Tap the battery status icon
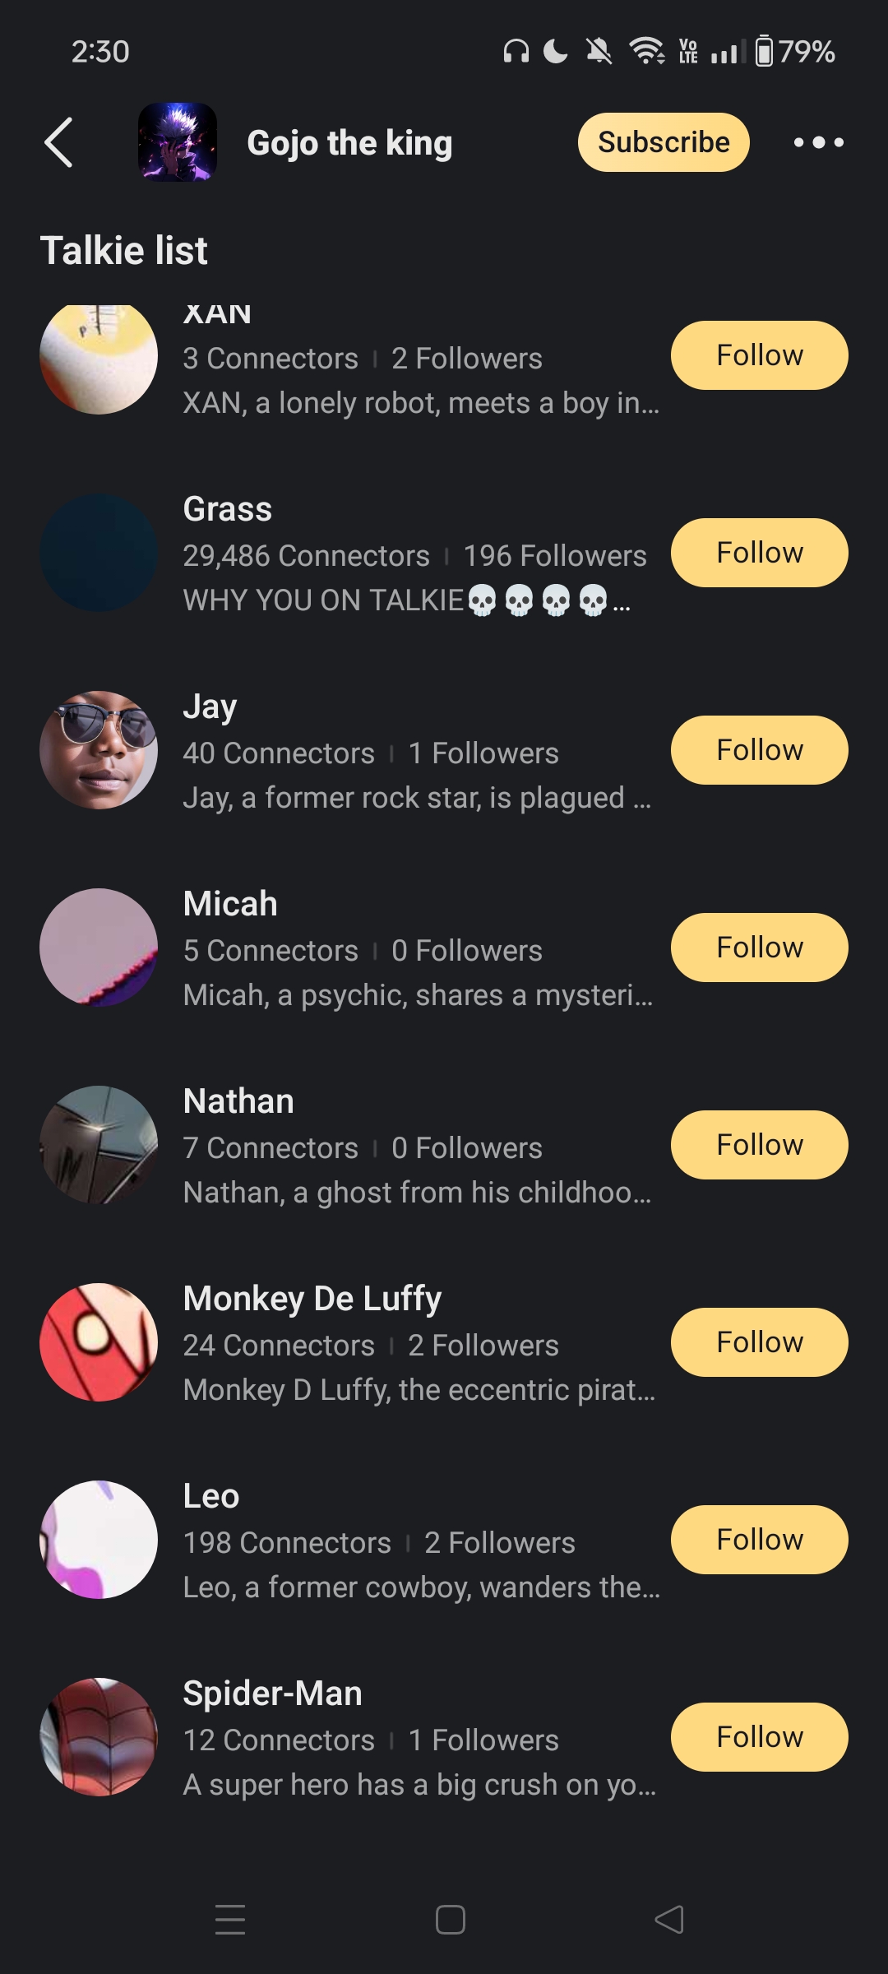Viewport: 888px width, 1974px height. coord(764,52)
